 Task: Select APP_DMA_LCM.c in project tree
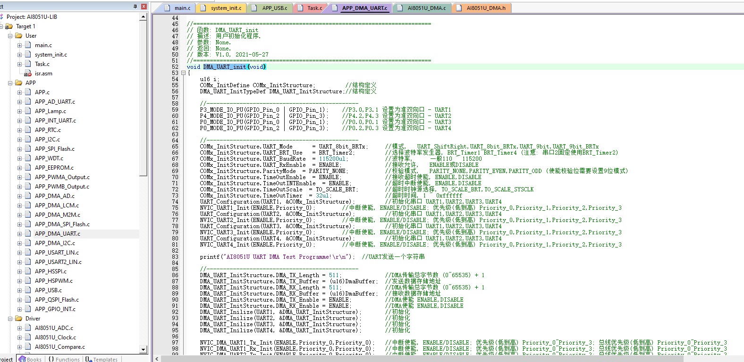pos(57,206)
